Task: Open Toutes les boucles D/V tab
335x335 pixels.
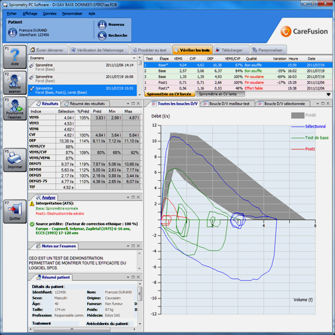Action: [175, 104]
